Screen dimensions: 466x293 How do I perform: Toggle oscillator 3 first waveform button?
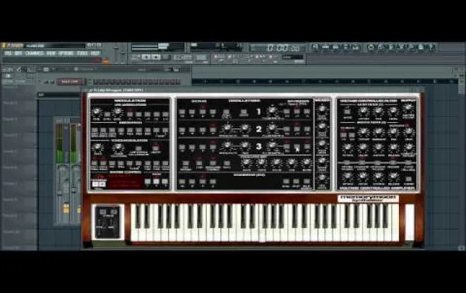(287, 147)
